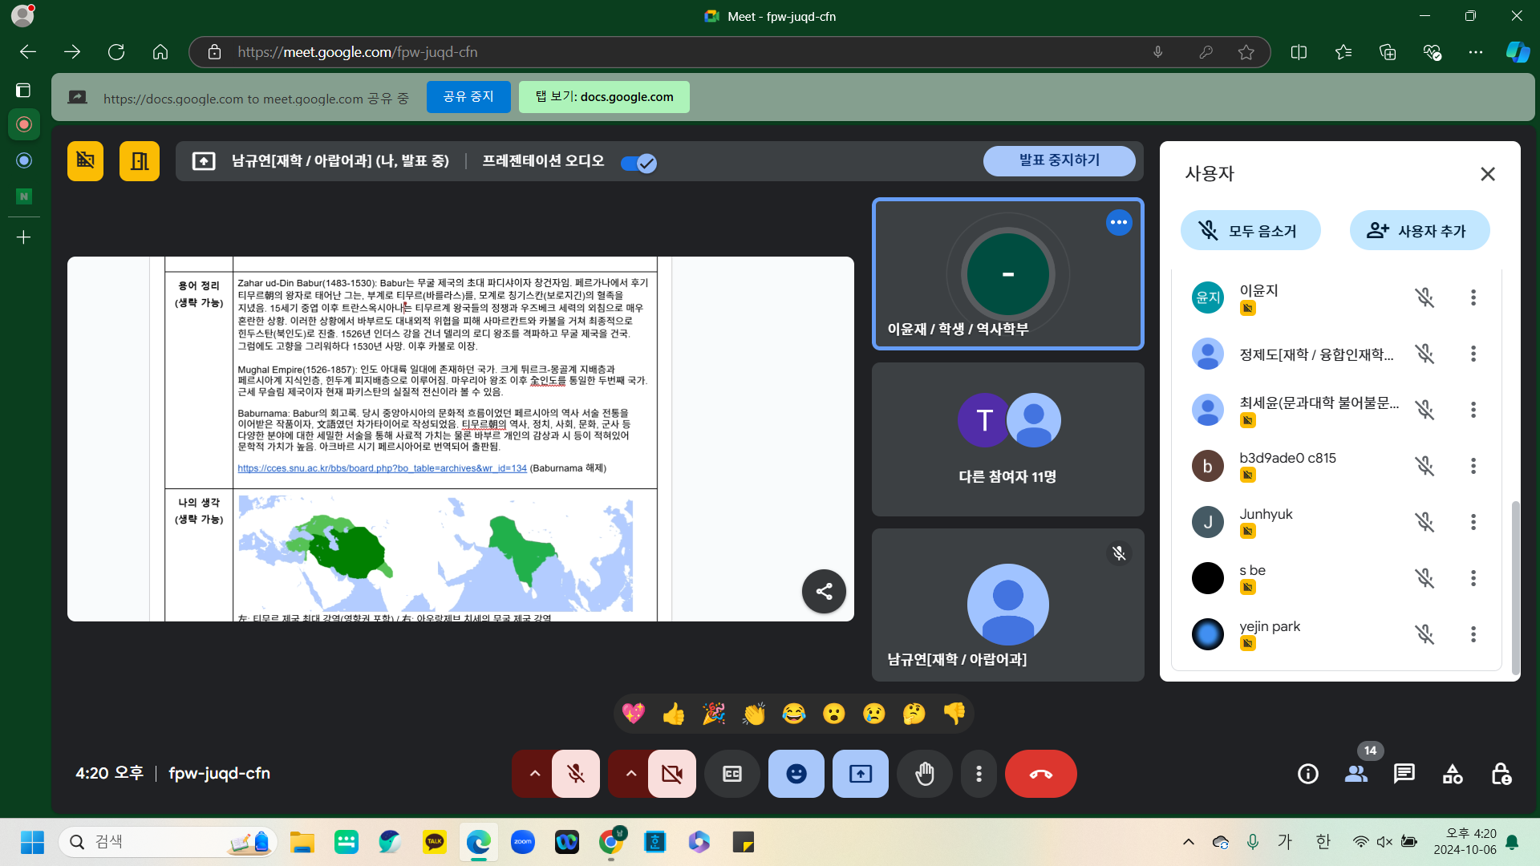This screenshot has height=866, width=1540.
Task: Open participants panel icon
Action: coord(1356,774)
